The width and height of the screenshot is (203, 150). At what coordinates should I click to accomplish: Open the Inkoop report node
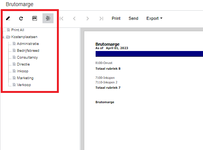point(22,71)
